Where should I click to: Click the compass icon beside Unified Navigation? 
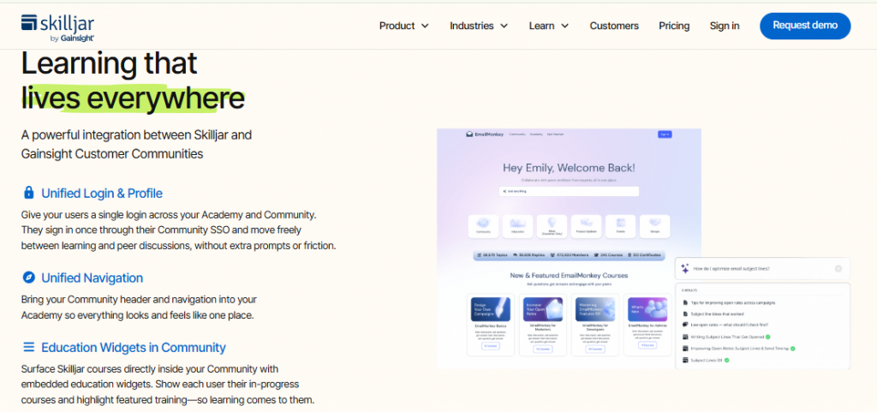click(28, 278)
